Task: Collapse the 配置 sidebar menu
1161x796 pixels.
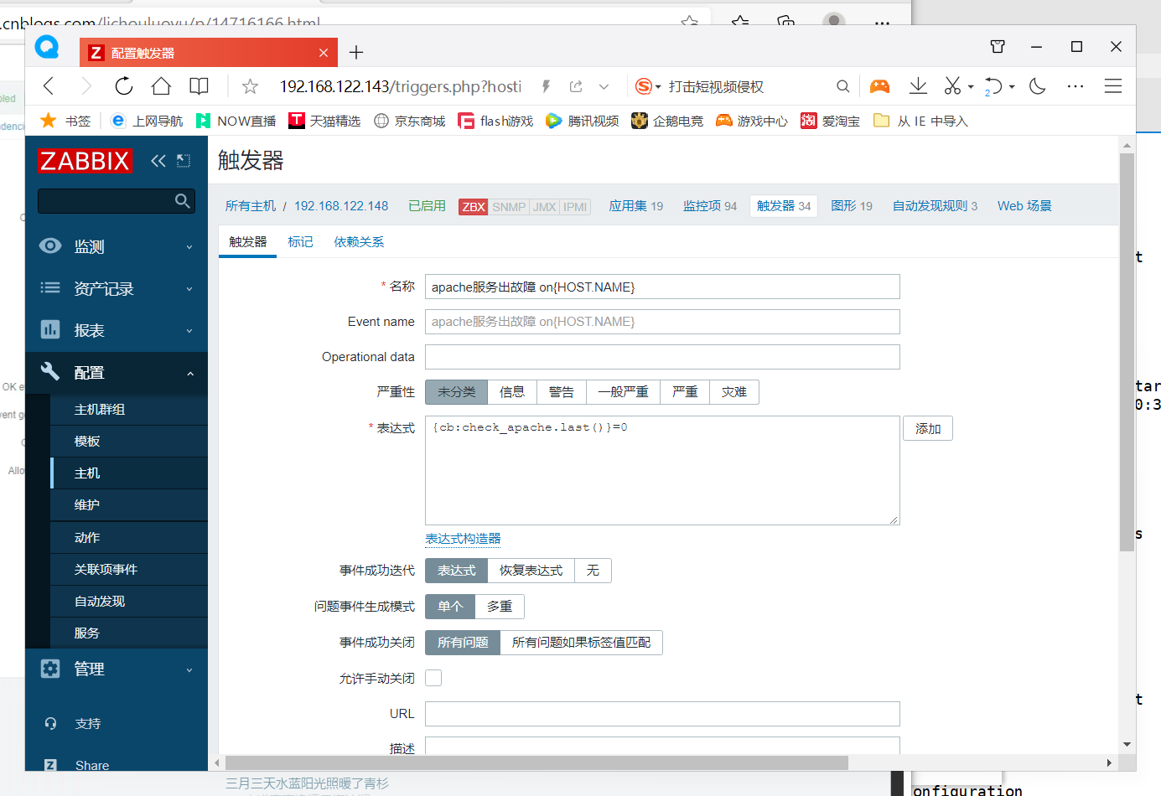Action: coord(117,373)
